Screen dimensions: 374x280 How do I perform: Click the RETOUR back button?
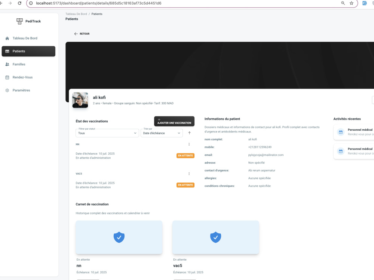(82, 34)
